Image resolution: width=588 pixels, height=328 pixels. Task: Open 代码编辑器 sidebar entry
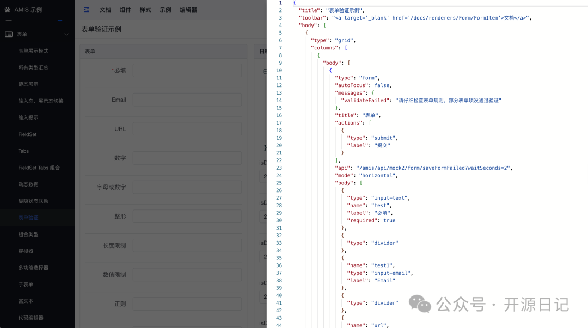click(30, 318)
